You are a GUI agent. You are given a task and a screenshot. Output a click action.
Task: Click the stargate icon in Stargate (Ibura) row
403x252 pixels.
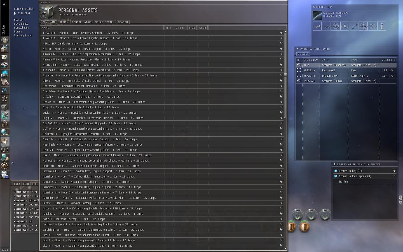(299, 81)
